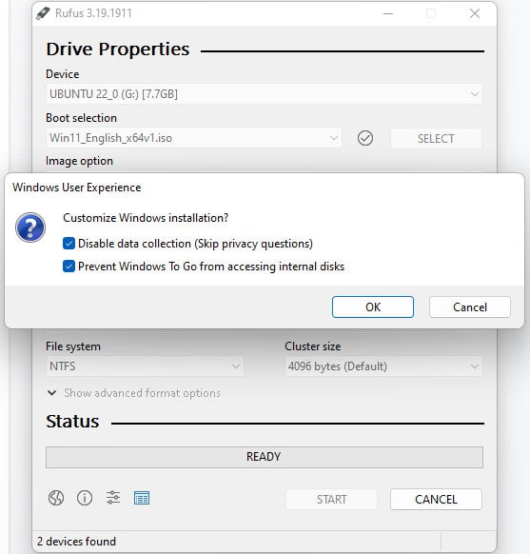Open the File system NTFS dropdown
The width and height of the screenshot is (530, 554).
pos(145,366)
